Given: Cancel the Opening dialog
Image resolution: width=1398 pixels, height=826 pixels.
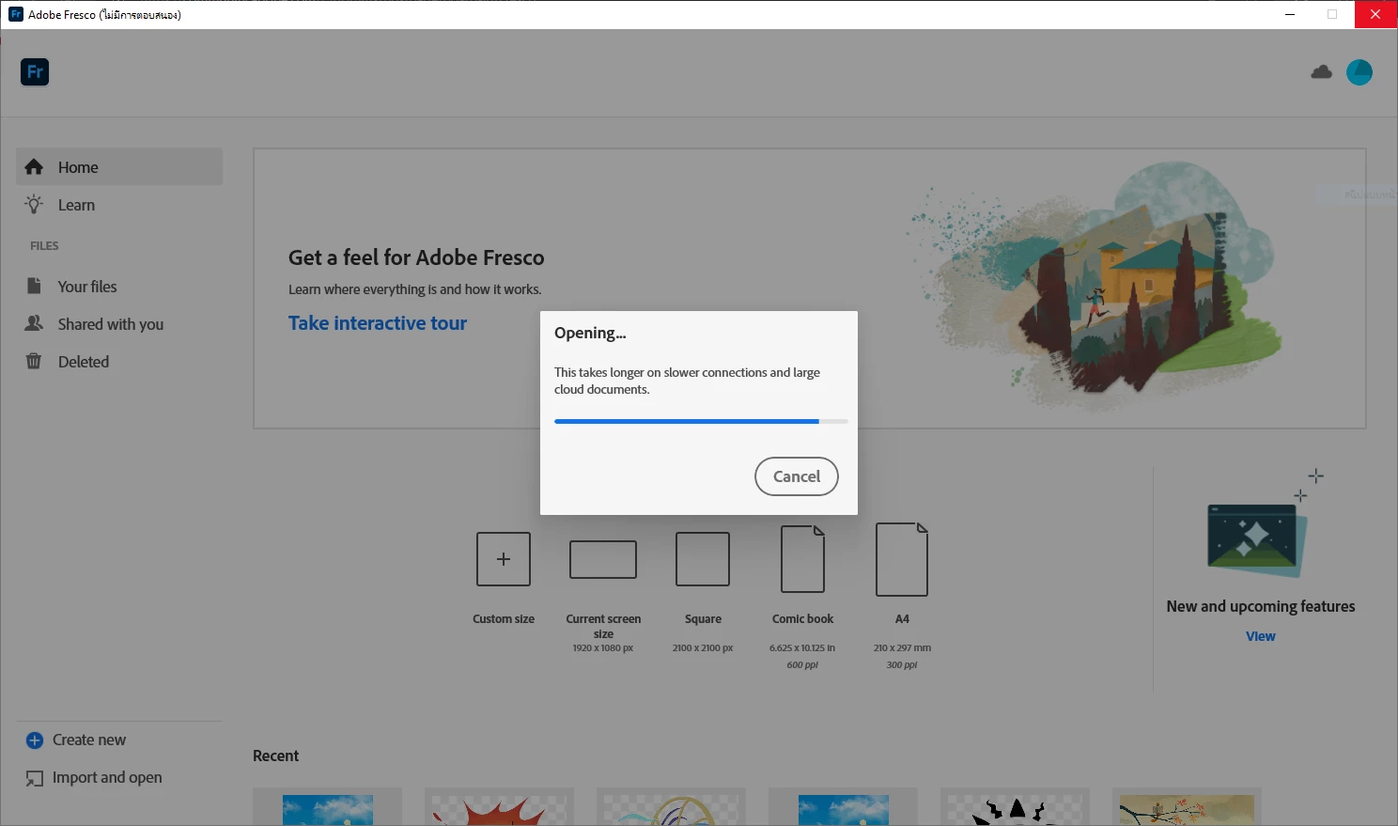Looking at the screenshot, I should pos(797,476).
